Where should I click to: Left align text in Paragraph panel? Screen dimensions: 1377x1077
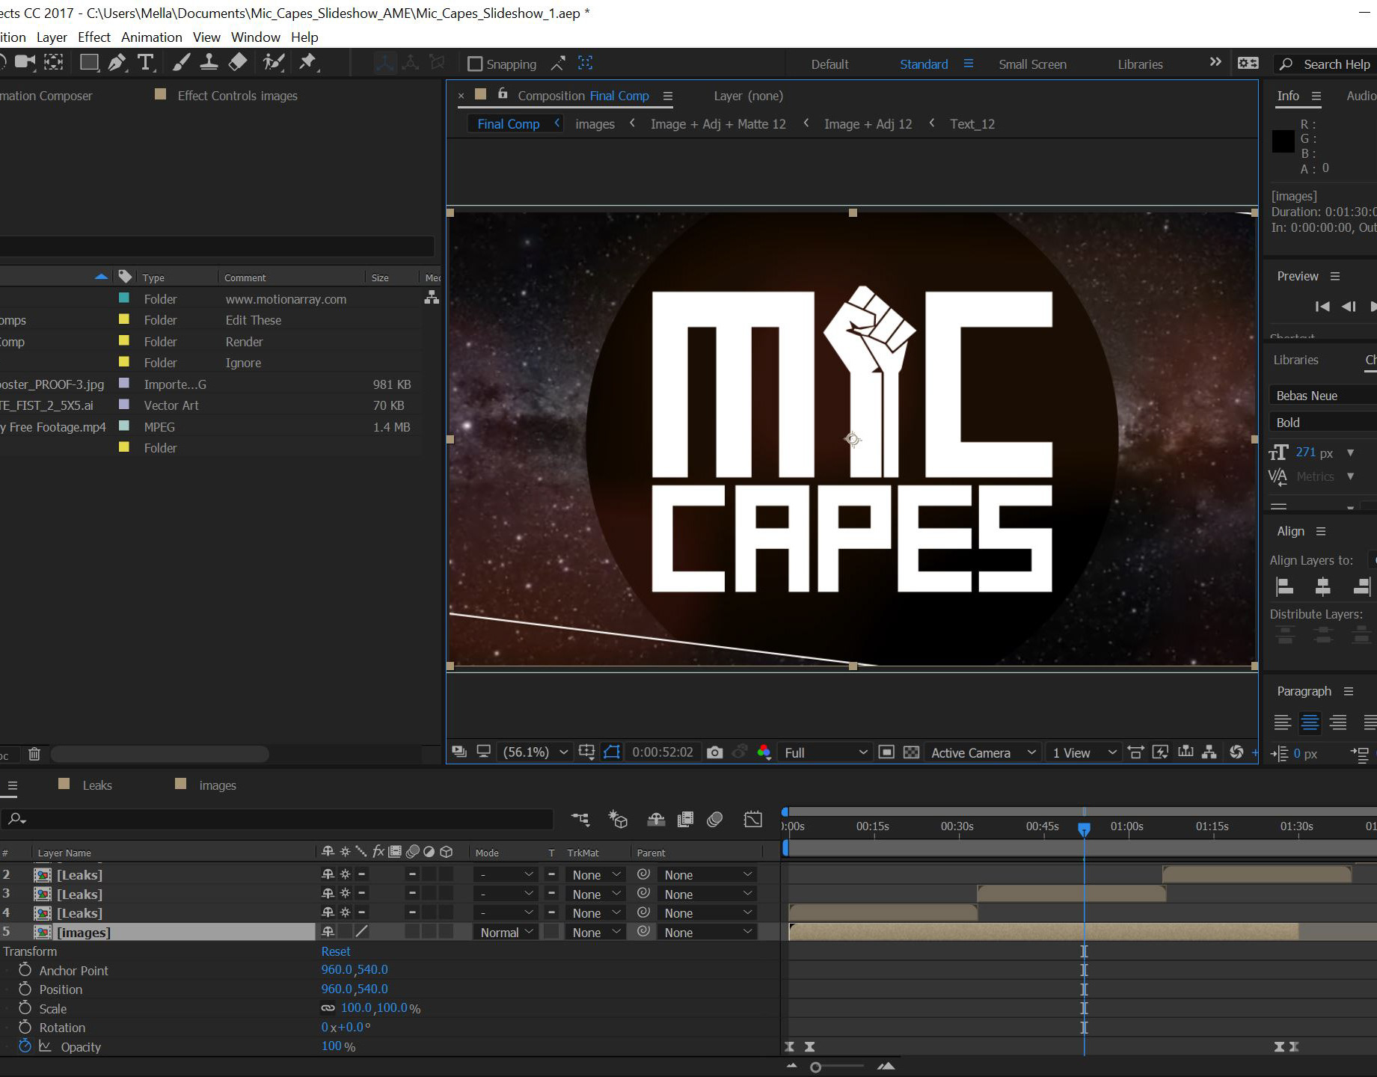click(x=1282, y=722)
